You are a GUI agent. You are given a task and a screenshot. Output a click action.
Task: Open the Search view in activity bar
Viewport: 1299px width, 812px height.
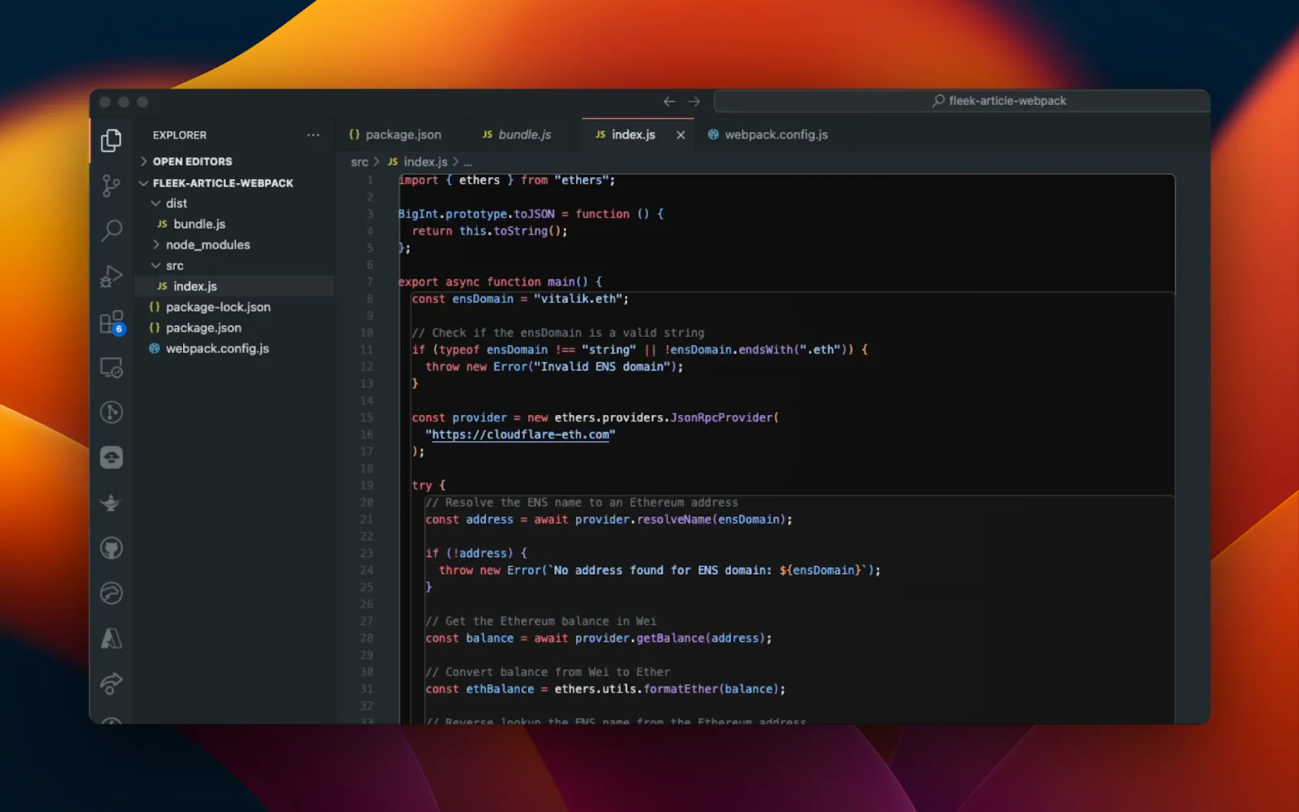111,230
